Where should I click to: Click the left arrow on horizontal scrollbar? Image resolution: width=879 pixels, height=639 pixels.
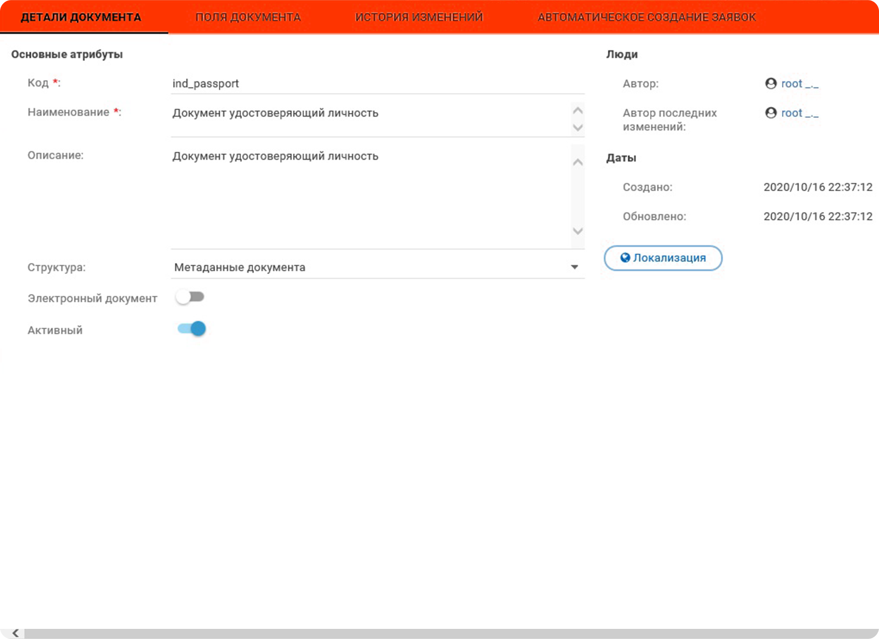click(15, 633)
